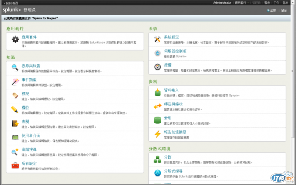Open the 分群 link
This screenshot has width=296, height=185.
pyautogui.click(x=168, y=157)
